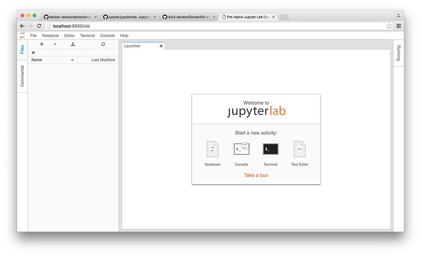
Task: Refresh the file list
Action: [103, 44]
